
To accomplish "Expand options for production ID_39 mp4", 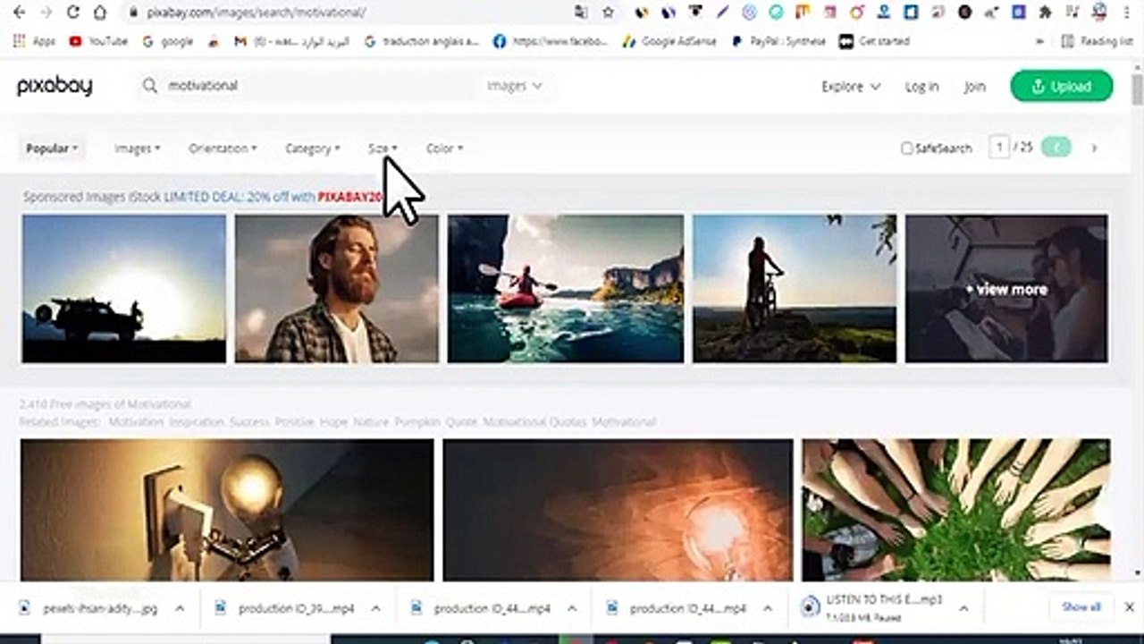I will [x=375, y=608].
